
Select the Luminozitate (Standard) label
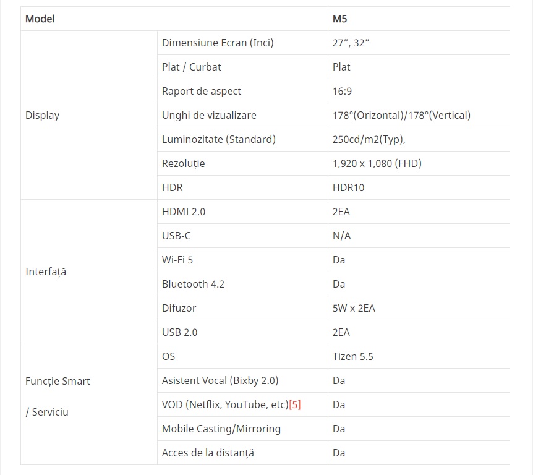click(218, 139)
